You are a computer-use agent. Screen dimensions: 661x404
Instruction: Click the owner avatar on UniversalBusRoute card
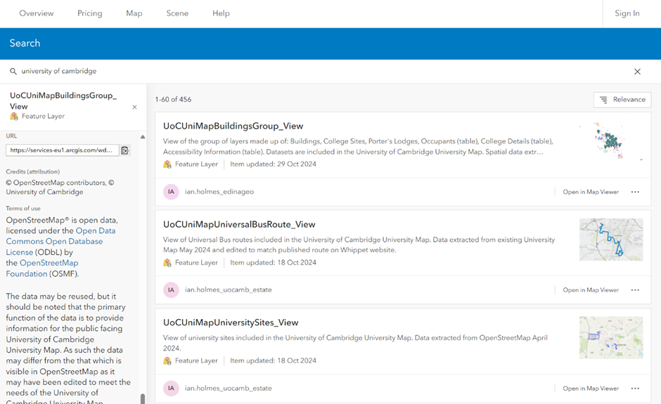(x=171, y=290)
